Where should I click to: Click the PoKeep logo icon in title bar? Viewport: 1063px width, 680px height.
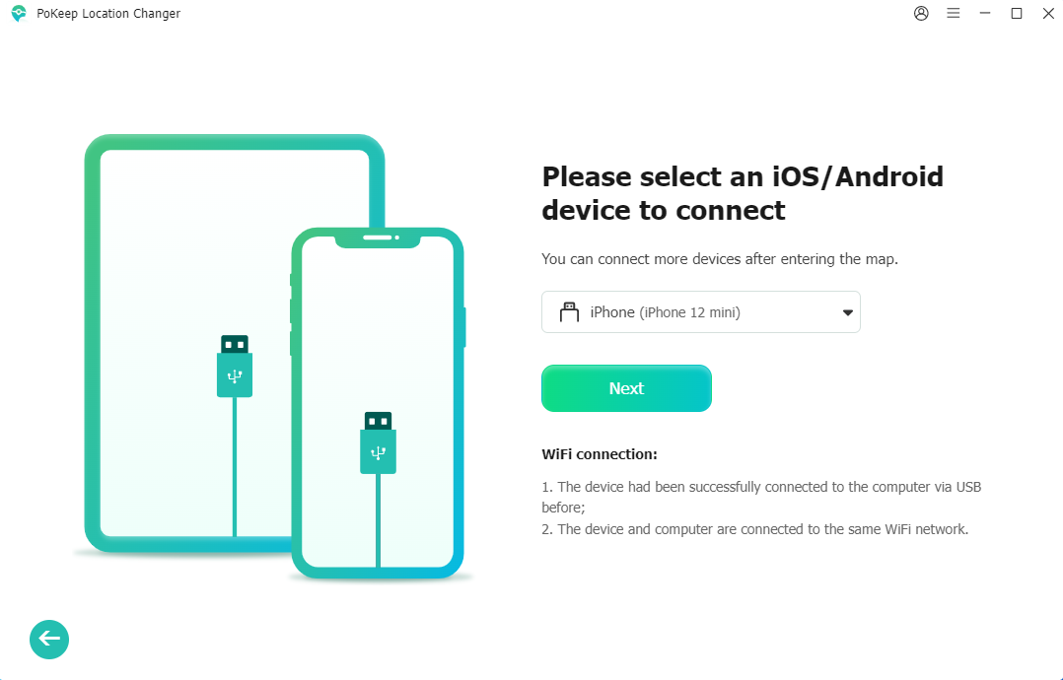pyautogui.click(x=19, y=14)
